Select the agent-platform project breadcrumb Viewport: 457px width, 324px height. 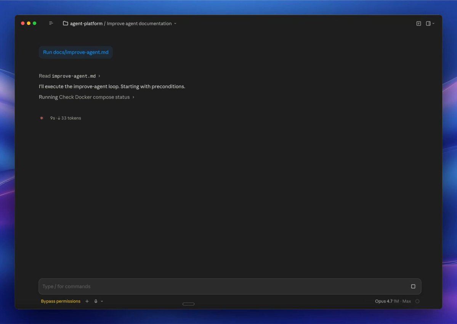point(86,24)
